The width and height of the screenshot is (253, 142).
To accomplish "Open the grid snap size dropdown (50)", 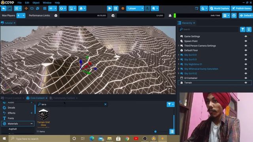I will coord(53,8).
